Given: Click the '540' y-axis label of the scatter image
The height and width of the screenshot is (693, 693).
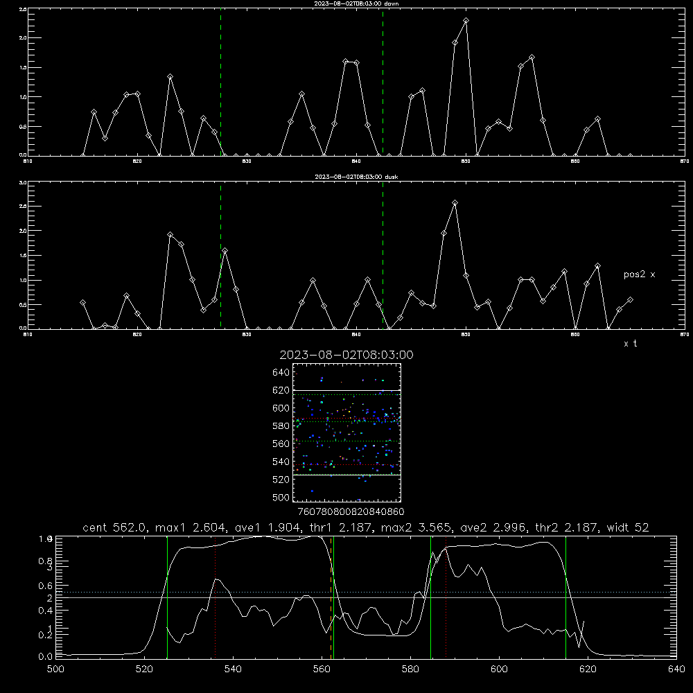Looking at the screenshot, I should coord(281,462).
